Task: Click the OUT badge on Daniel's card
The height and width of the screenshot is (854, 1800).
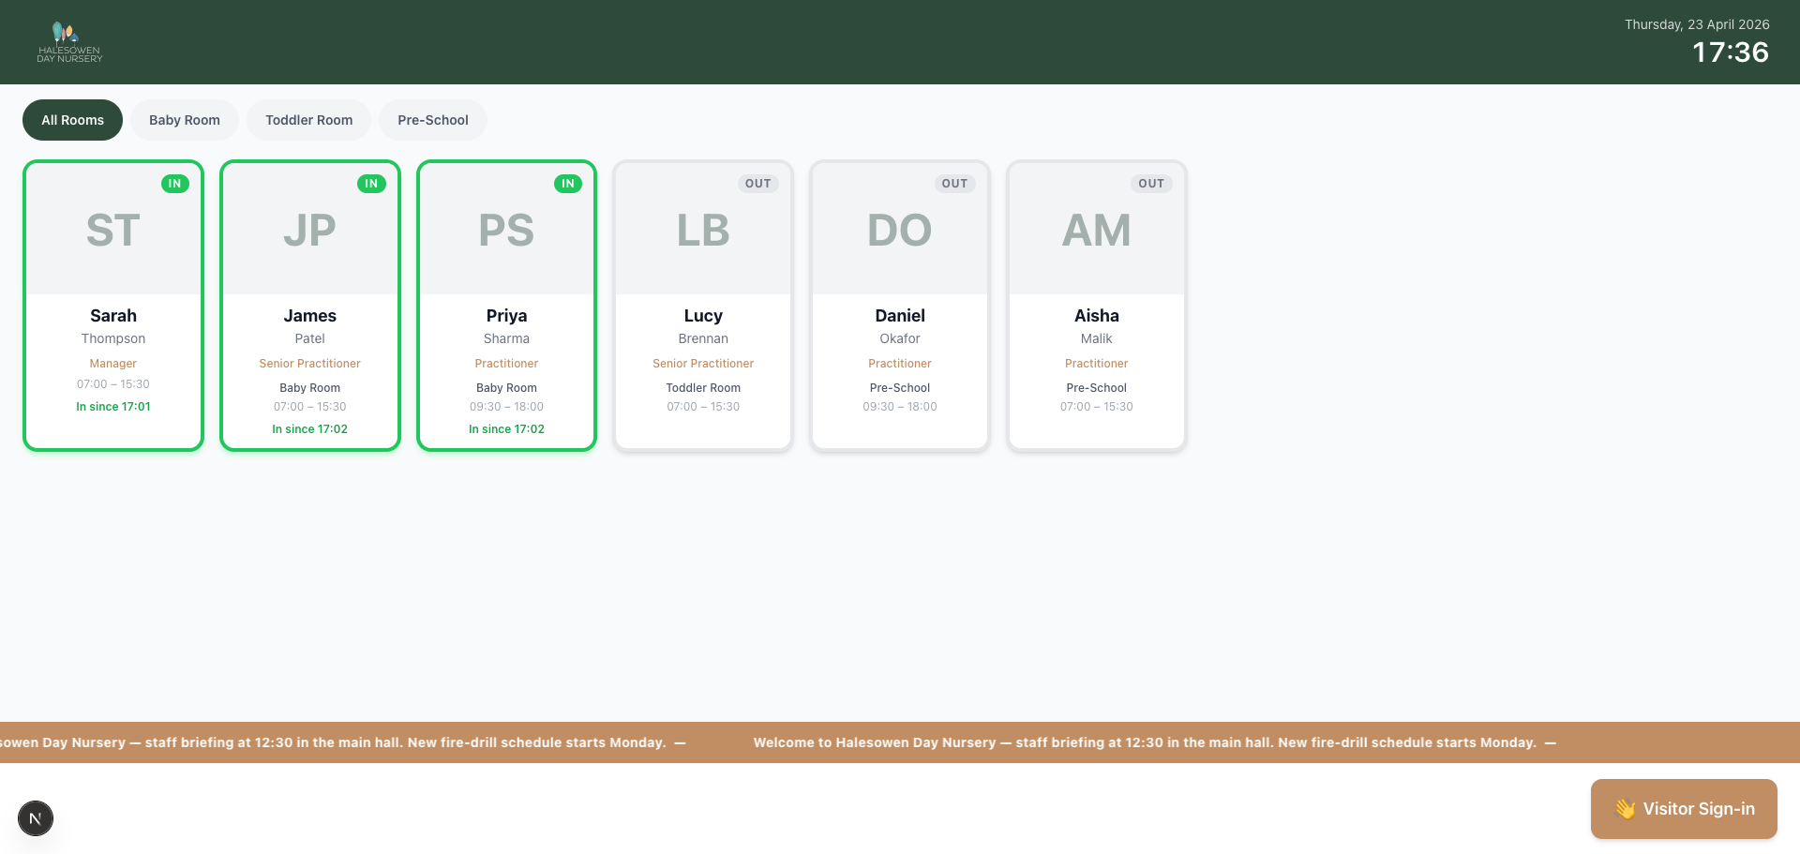Action: point(954,184)
